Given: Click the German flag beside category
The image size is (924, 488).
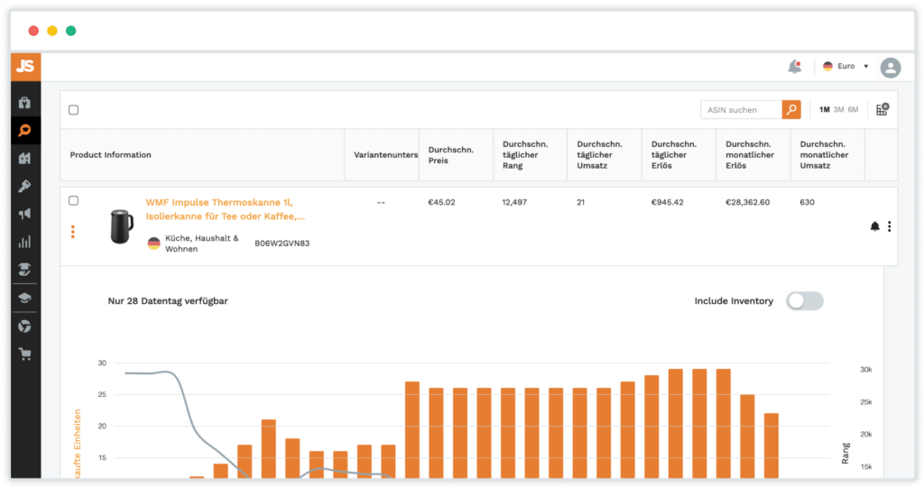Looking at the screenshot, I should tap(153, 244).
